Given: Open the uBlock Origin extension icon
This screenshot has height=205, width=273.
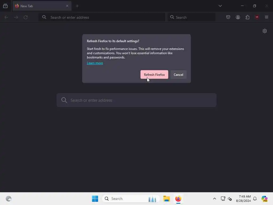Looking at the screenshot, I should coord(257,17).
